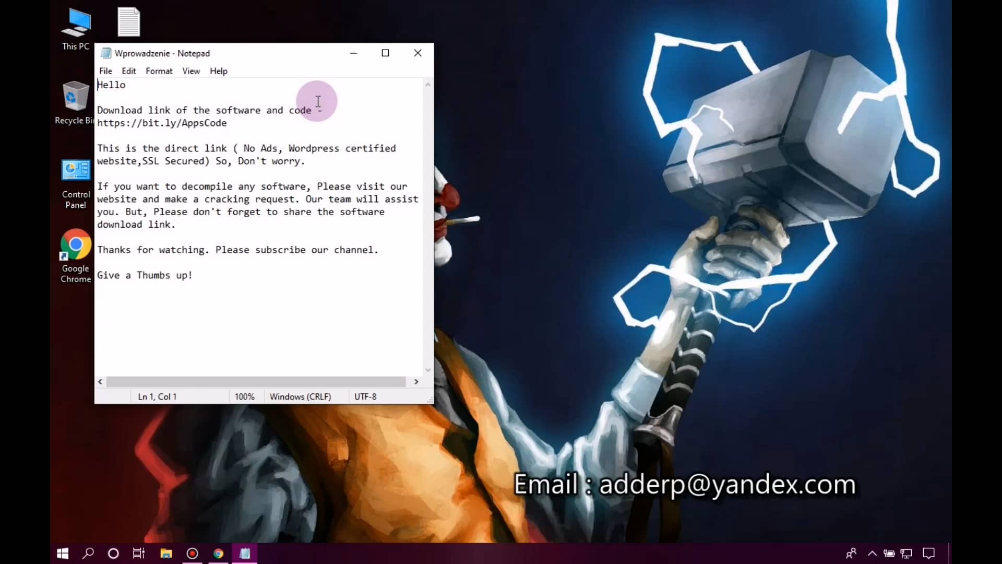Open File Explorer from the taskbar
Image resolution: width=1002 pixels, height=564 pixels.
pyautogui.click(x=166, y=554)
